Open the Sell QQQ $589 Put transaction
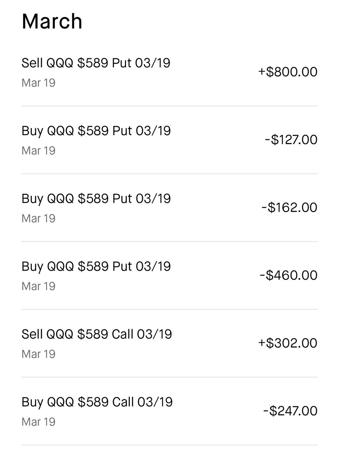Screen dimensions: 339x449 (x=169, y=72)
